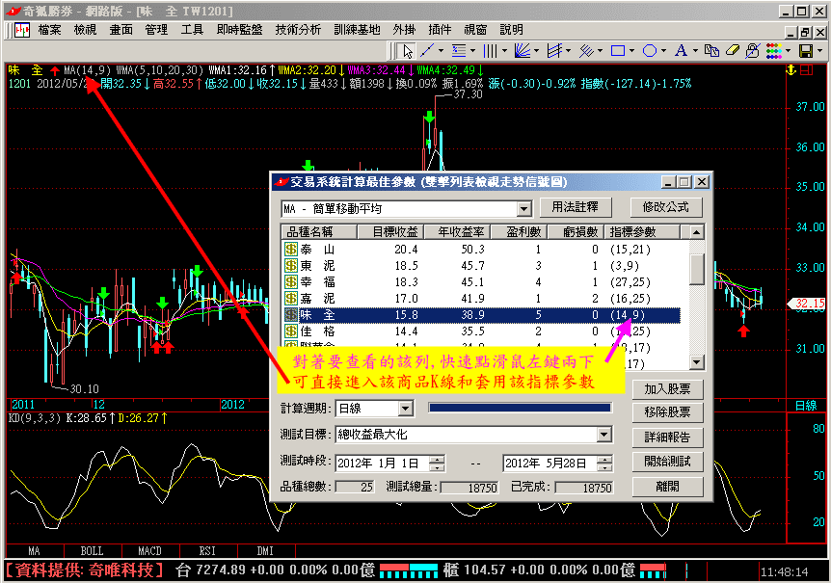Open the 技術分析 menu

pyautogui.click(x=298, y=30)
